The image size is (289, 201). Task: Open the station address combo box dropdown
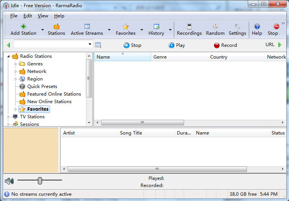pyautogui.click(x=90, y=44)
